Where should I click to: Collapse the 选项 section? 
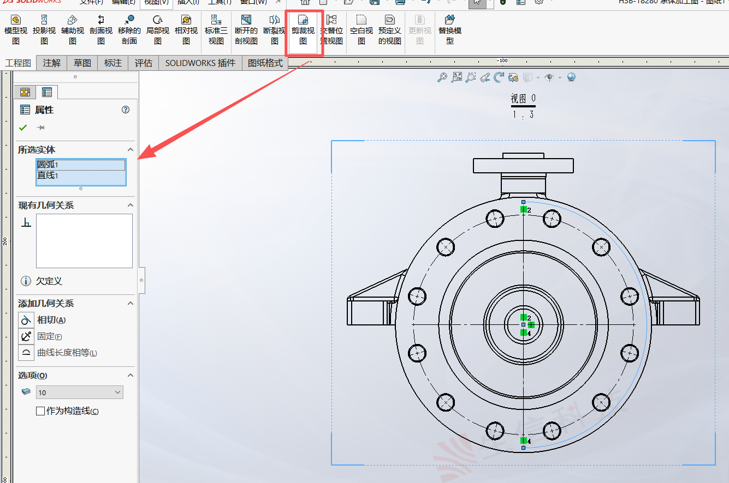[x=131, y=375]
